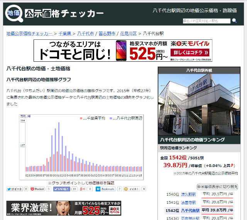Open the 八千代市 breadcrumb link
247x220 pixels.
86,34
